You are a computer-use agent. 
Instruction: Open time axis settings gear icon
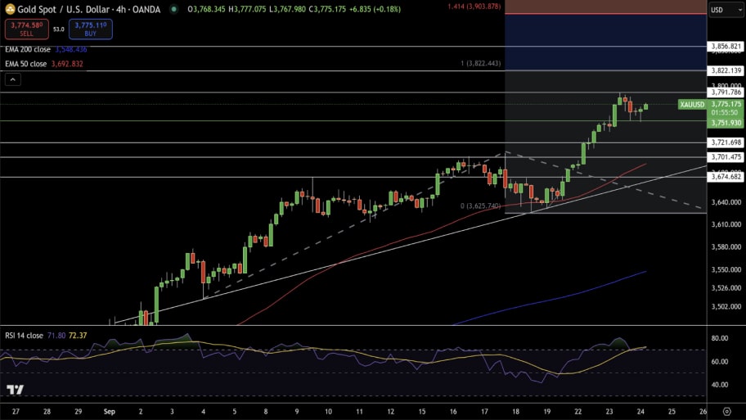point(726,412)
